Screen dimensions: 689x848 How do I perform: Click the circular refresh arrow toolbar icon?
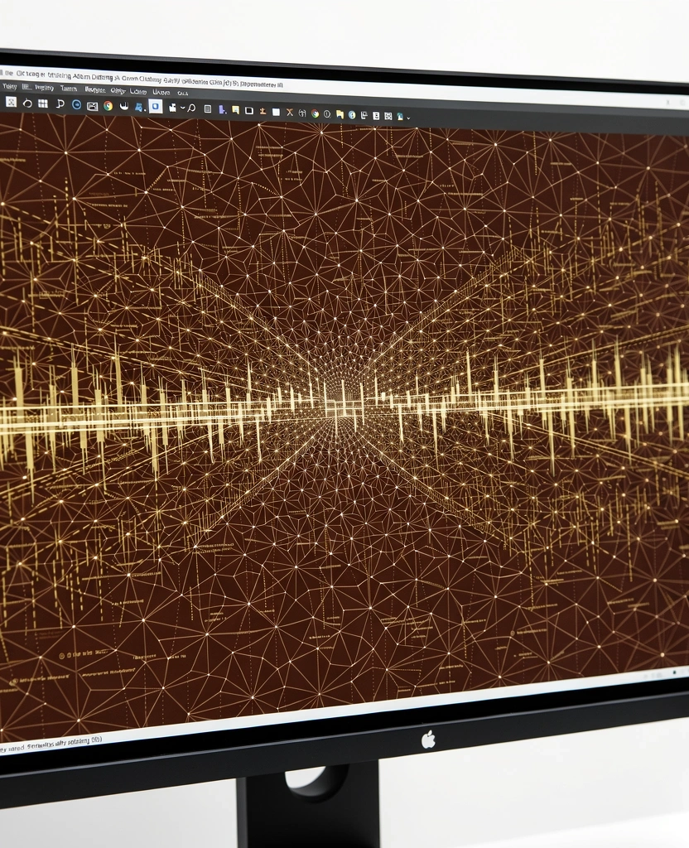tap(26, 104)
